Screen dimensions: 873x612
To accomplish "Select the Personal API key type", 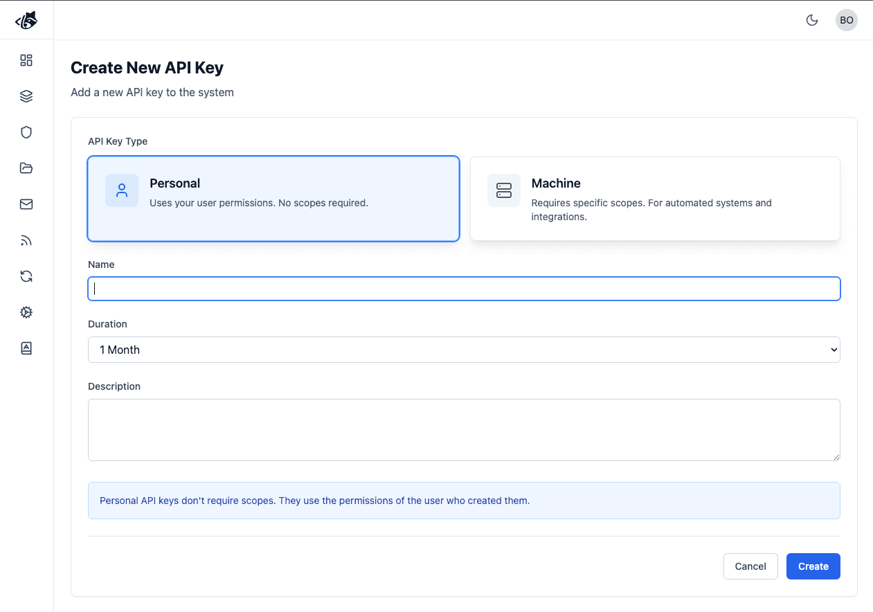I will pyautogui.click(x=273, y=199).
